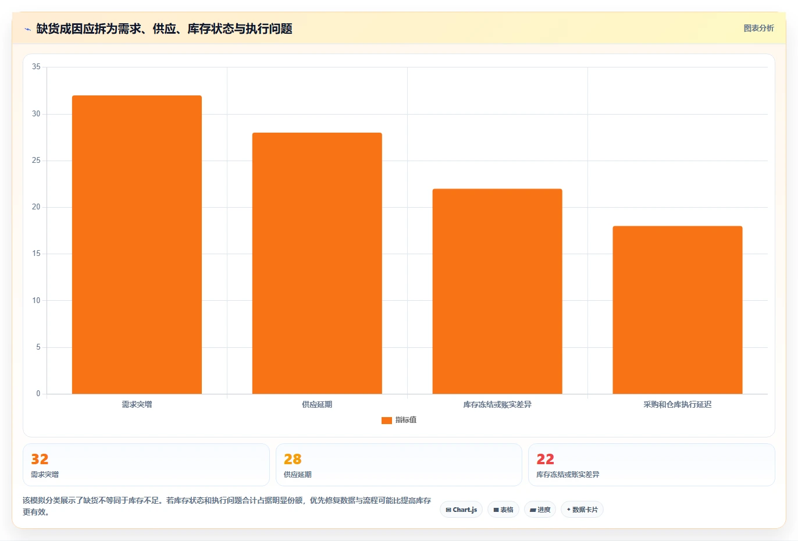Select the 进度 tag chip
Image resolution: width=798 pixels, height=541 pixels.
tap(540, 510)
